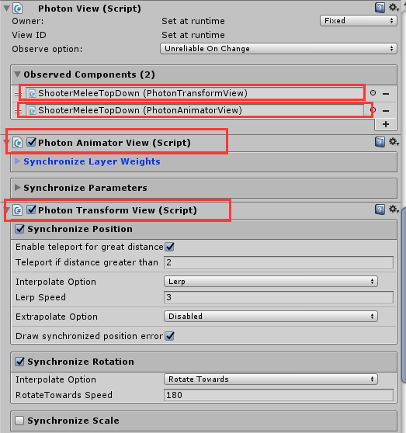Disable the Photon Transform View component
406x433 pixels.
[x=32, y=210]
